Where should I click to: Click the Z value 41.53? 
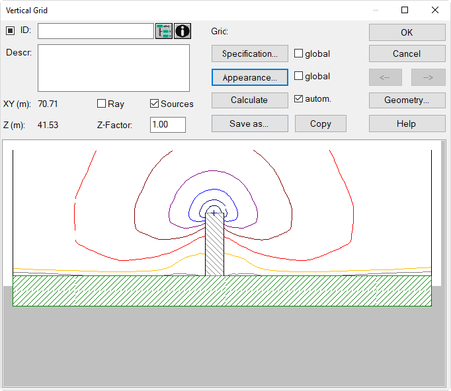tap(48, 125)
